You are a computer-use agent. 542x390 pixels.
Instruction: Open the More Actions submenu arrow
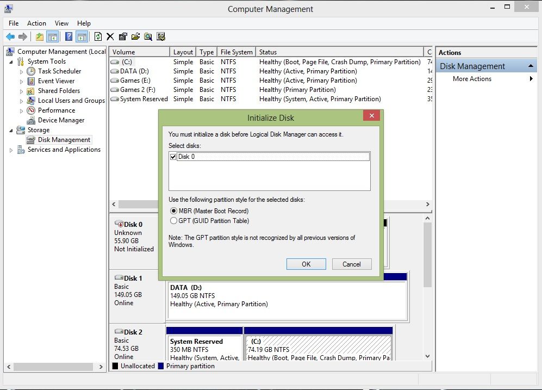coord(531,79)
